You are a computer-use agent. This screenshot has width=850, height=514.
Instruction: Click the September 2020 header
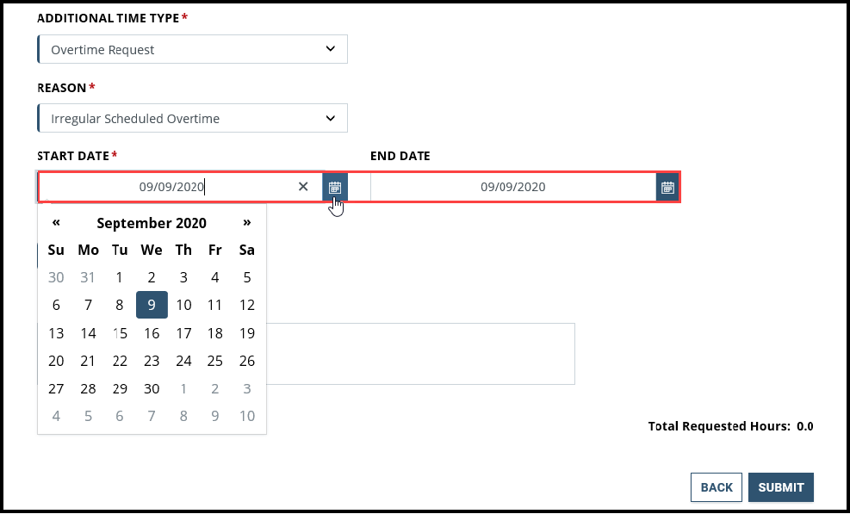(152, 222)
